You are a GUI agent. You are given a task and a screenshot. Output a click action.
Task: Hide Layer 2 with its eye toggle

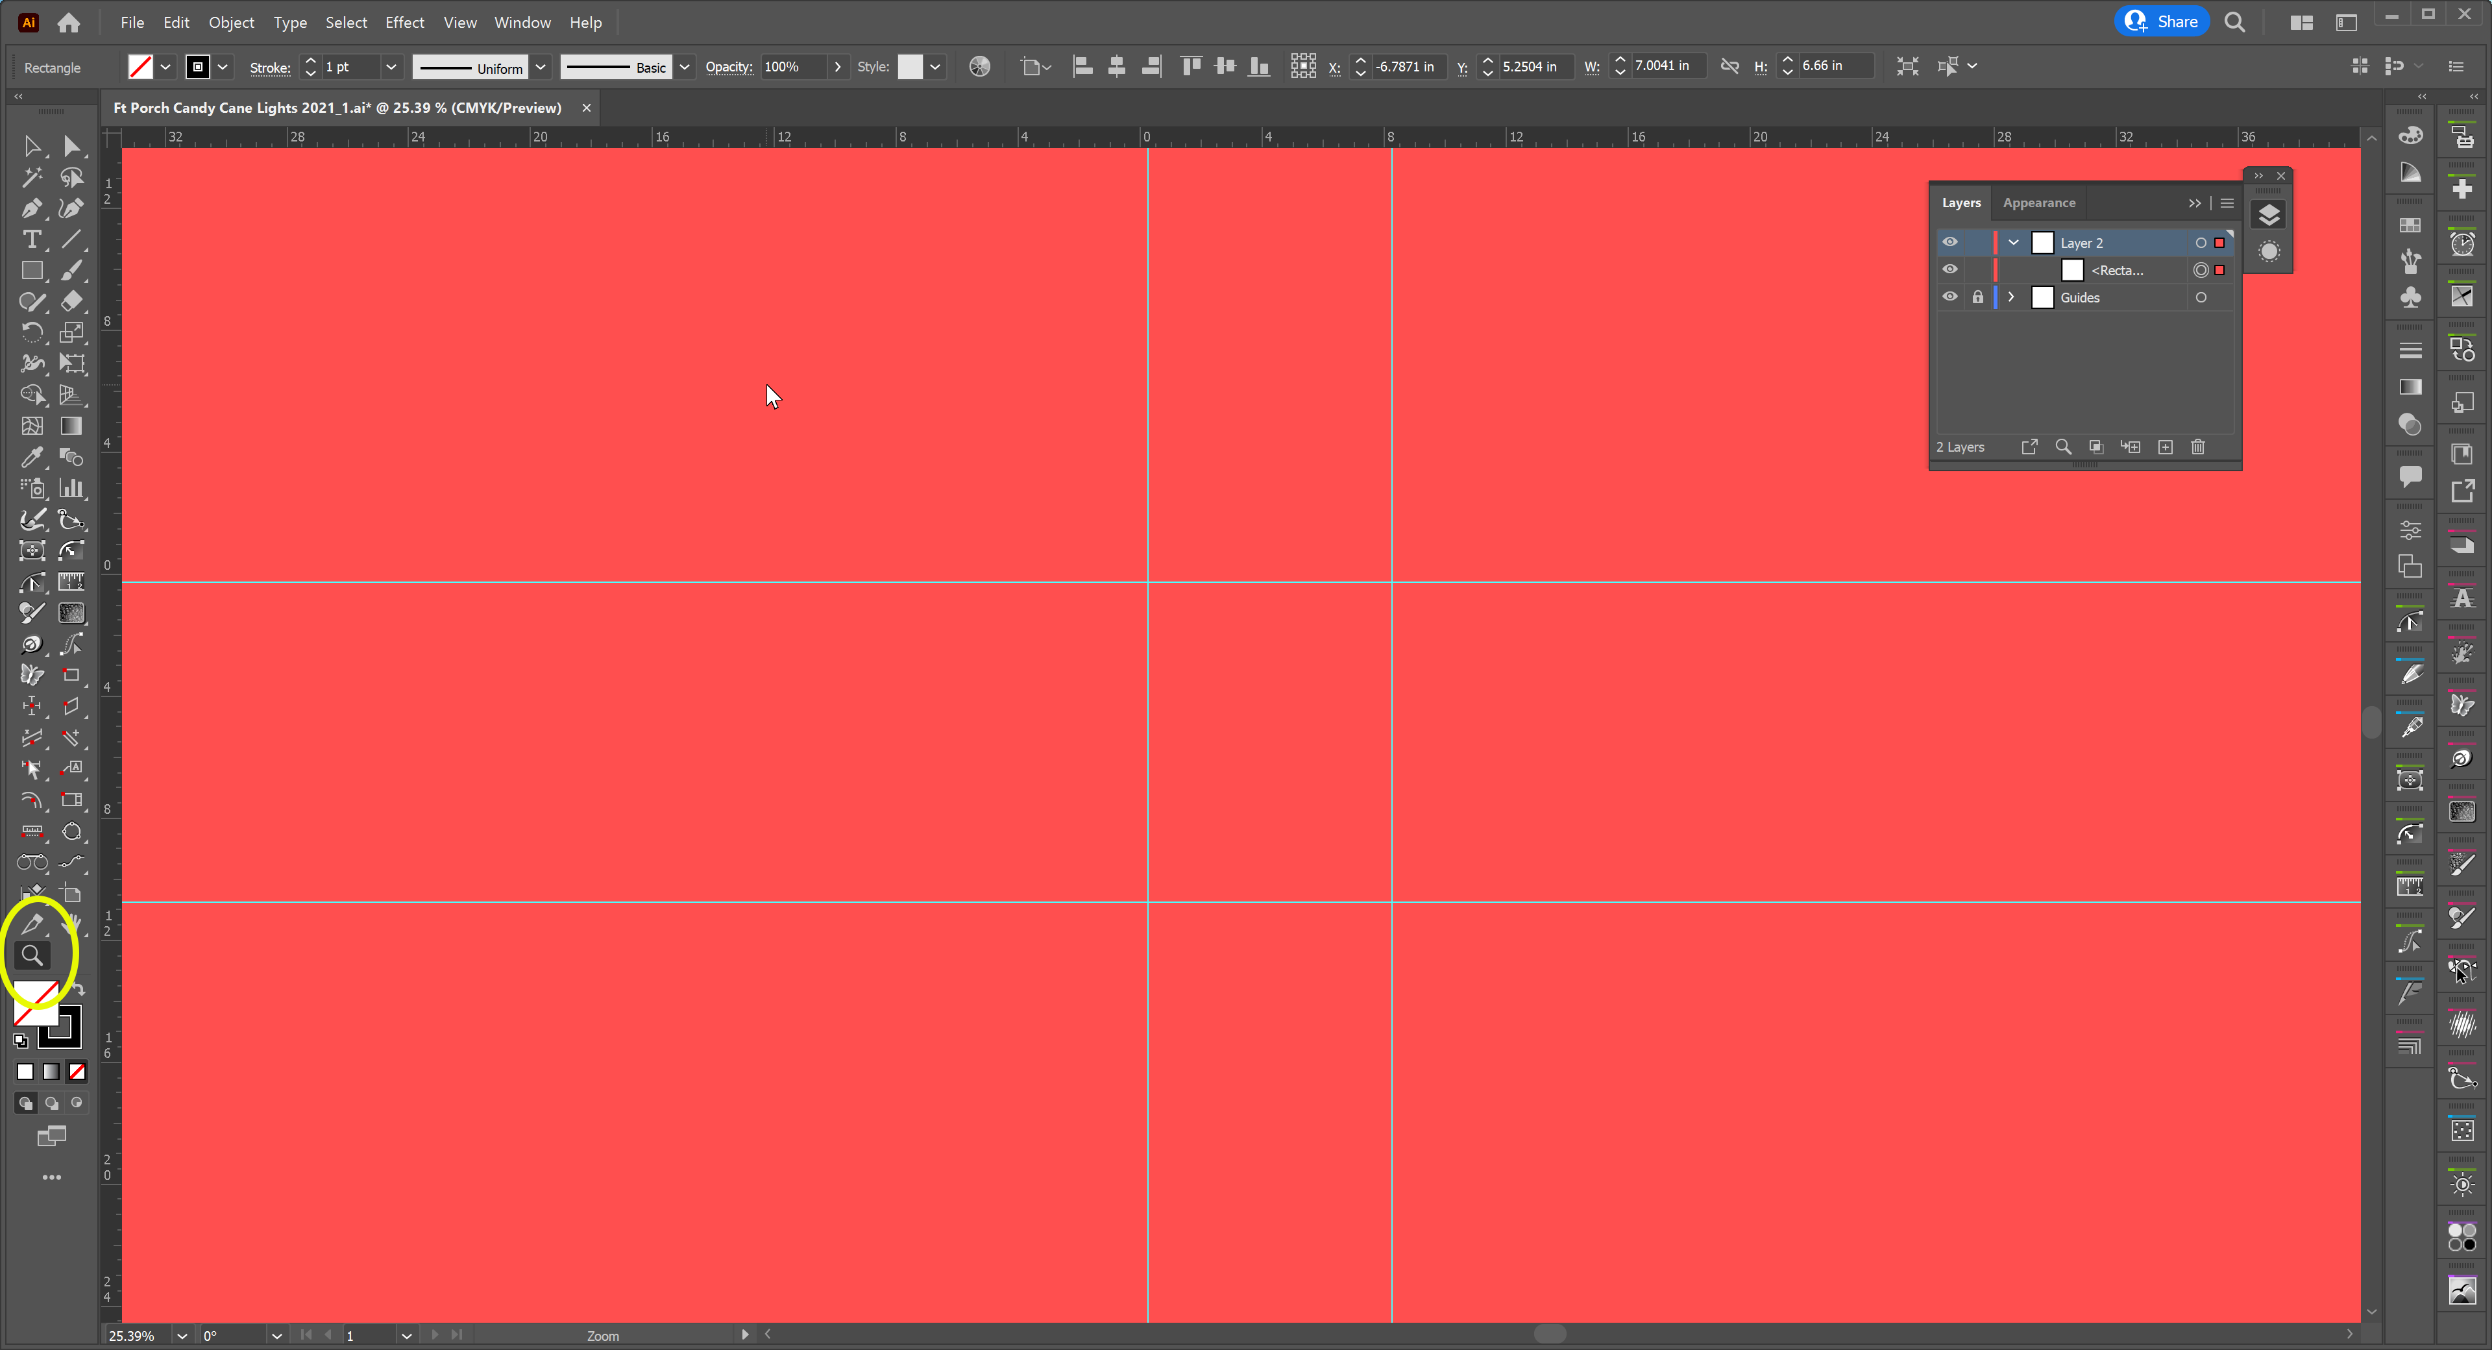click(x=1950, y=242)
